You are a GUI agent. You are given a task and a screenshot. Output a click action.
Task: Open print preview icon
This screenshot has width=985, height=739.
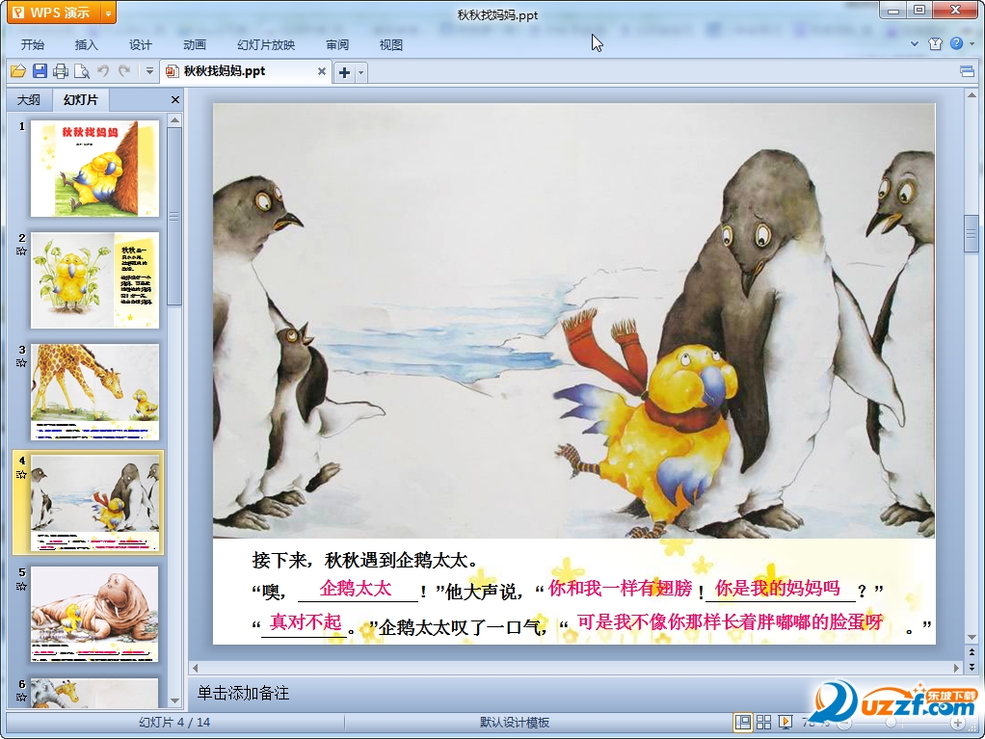tap(82, 71)
